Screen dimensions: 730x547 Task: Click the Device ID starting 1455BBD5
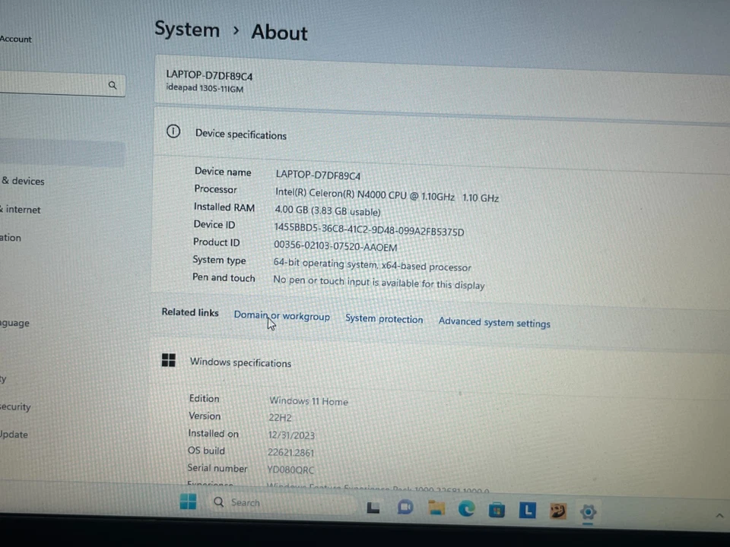(x=370, y=229)
